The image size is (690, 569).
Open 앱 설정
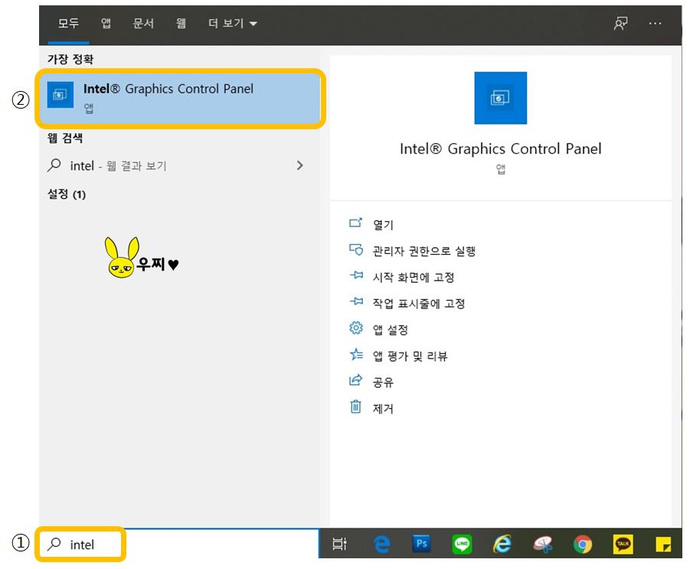point(391,330)
